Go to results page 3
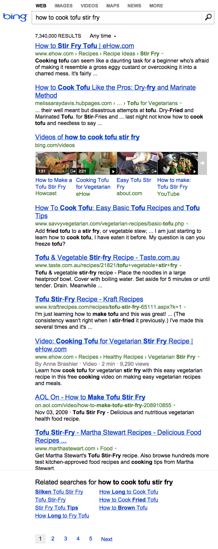218x549 pixels. click(65, 539)
